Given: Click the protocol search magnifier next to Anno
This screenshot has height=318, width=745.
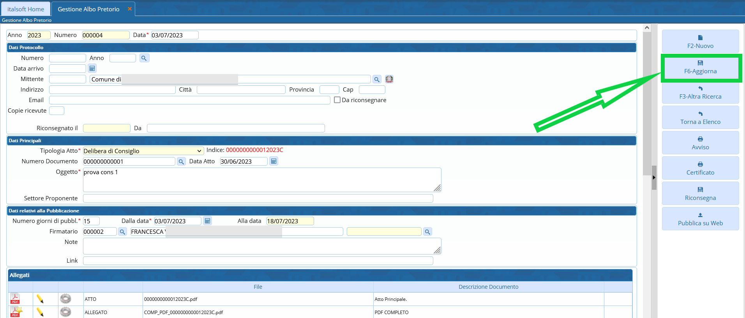Looking at the screenshot, I should point(144,58).
